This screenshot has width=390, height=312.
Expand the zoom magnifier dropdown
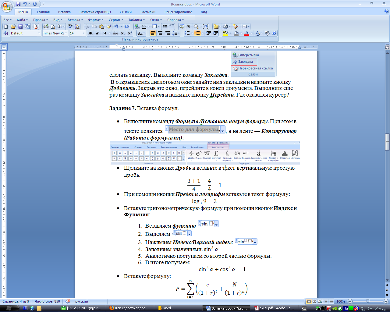tap(200, 27)
